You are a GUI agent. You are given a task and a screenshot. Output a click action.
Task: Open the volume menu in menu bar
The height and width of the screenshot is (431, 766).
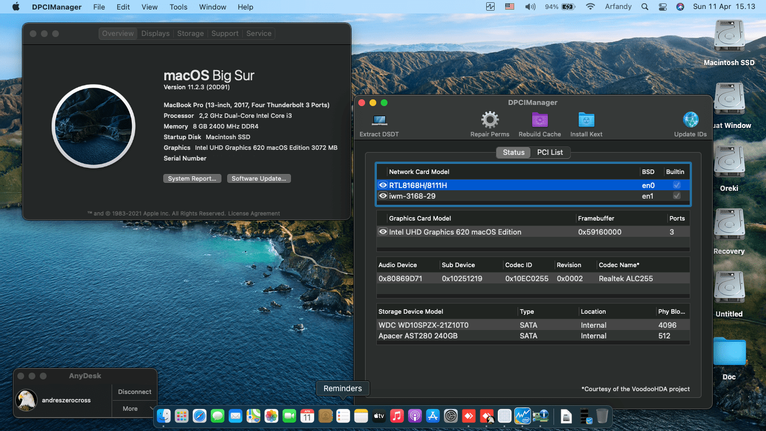pos(530,7)
